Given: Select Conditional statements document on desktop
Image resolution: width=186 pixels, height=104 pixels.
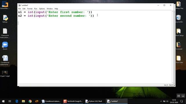Looking at the screenshot, I should point(5,60).
